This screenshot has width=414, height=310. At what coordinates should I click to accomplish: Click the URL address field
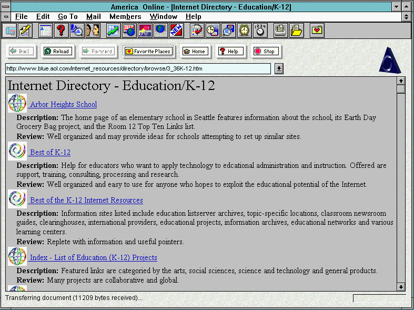138,68
